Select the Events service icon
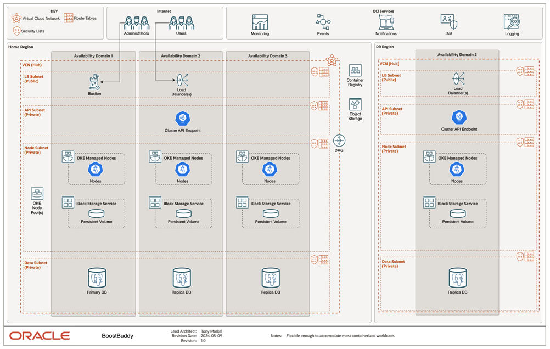Screen dimensions: 550x349 click(323, 22)
